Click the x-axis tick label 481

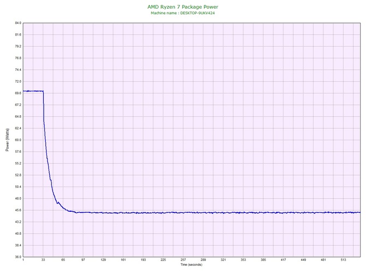323,260
